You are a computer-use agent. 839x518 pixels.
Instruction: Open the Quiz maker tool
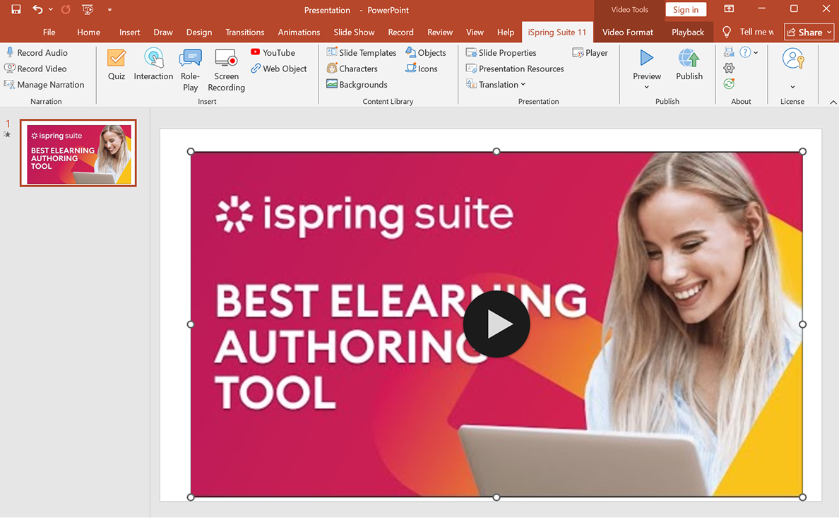116,67
